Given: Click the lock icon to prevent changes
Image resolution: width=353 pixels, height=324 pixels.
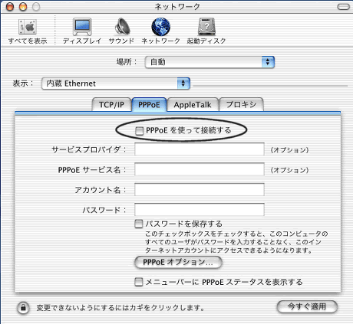Looking at the screenshot, I should point(23,307).
